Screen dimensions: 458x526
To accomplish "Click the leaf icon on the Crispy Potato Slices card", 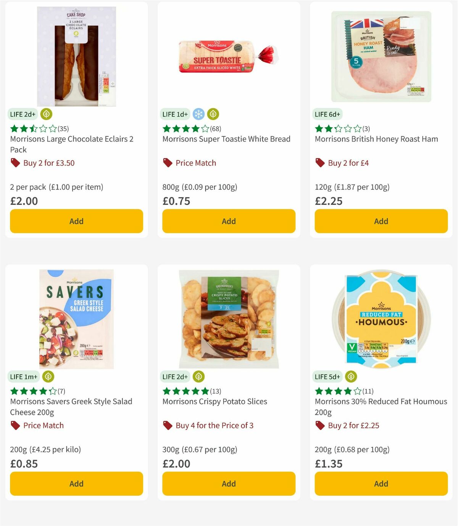I will point(199,376).
